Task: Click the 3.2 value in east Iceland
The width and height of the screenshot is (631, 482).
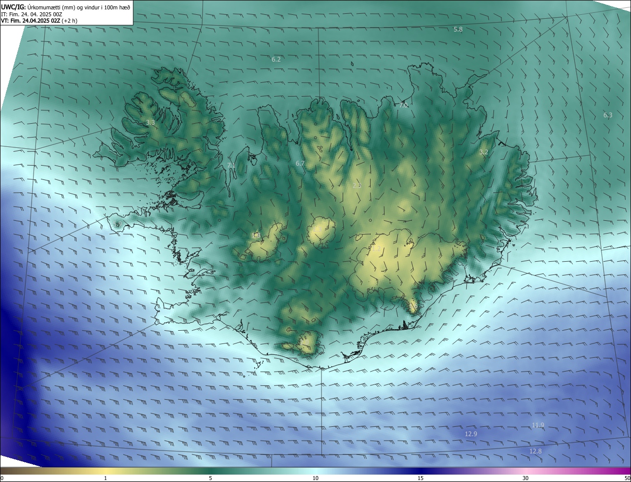Action: pyautogui.click(x=484, y=152)
